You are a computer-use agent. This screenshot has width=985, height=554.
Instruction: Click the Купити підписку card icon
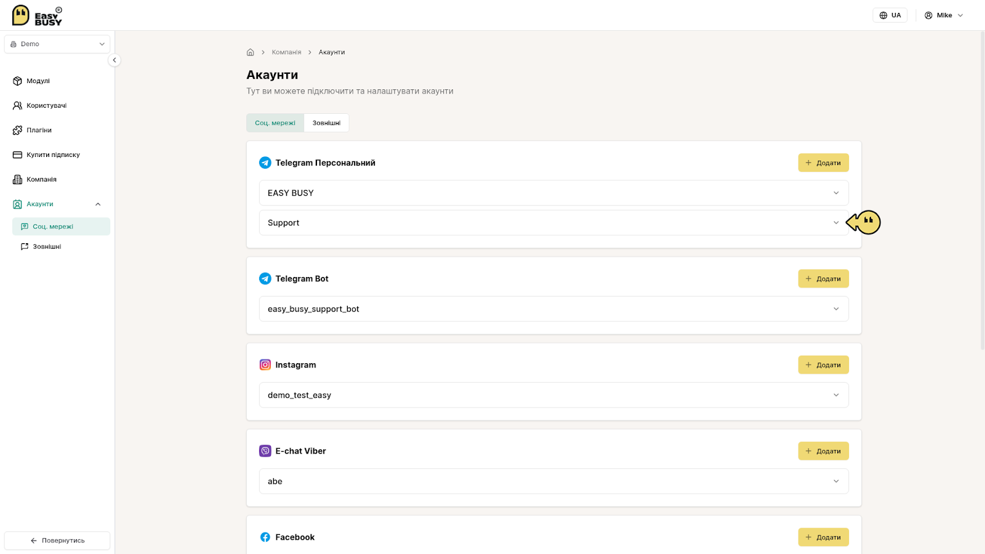tap(17, 155)
